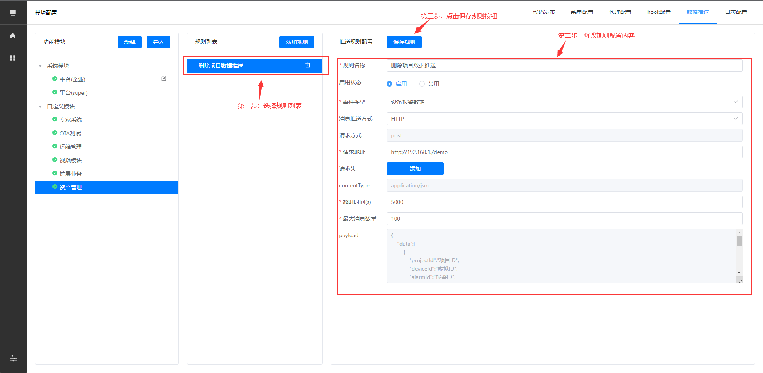Image resolution: width=763 pixels, height=373 pixels.
Task: Select OTA测试 in module tree
Action: point(70,133)
